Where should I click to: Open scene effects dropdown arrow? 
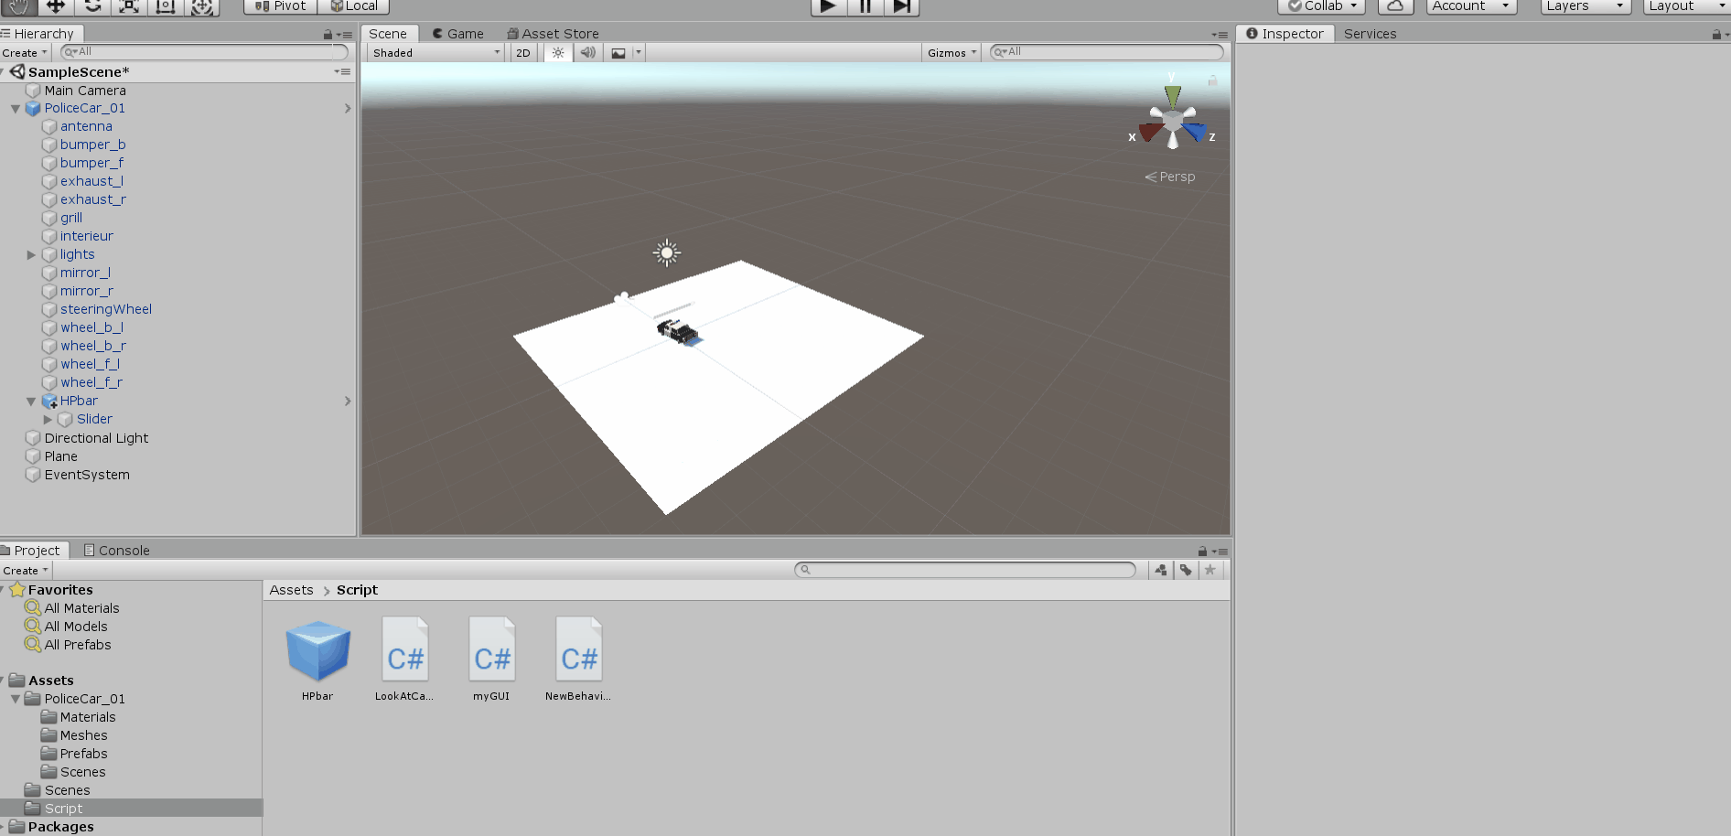639,53
